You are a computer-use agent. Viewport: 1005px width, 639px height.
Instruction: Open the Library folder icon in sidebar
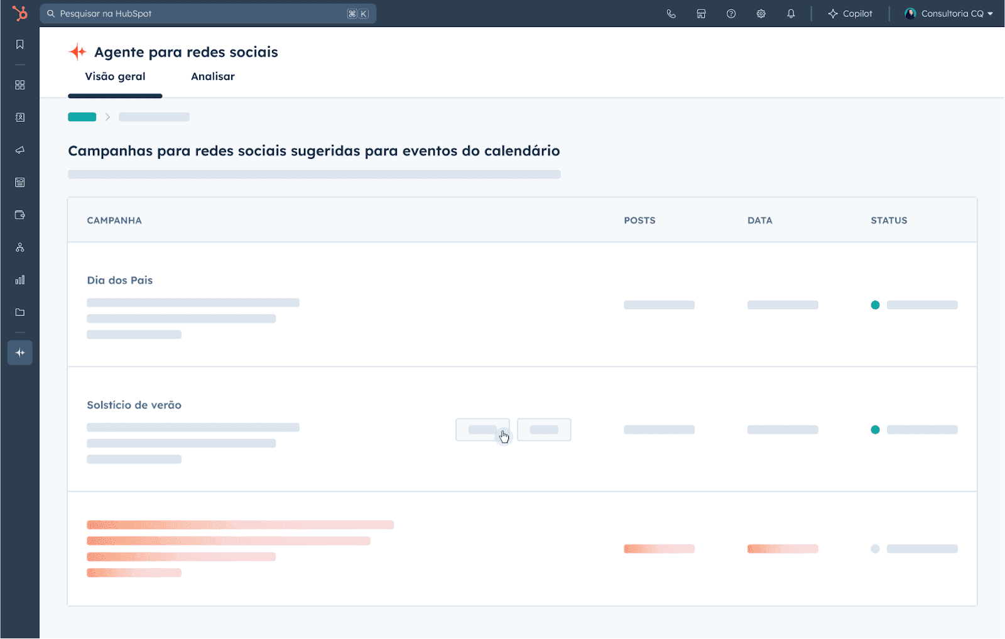pos(20,312)
